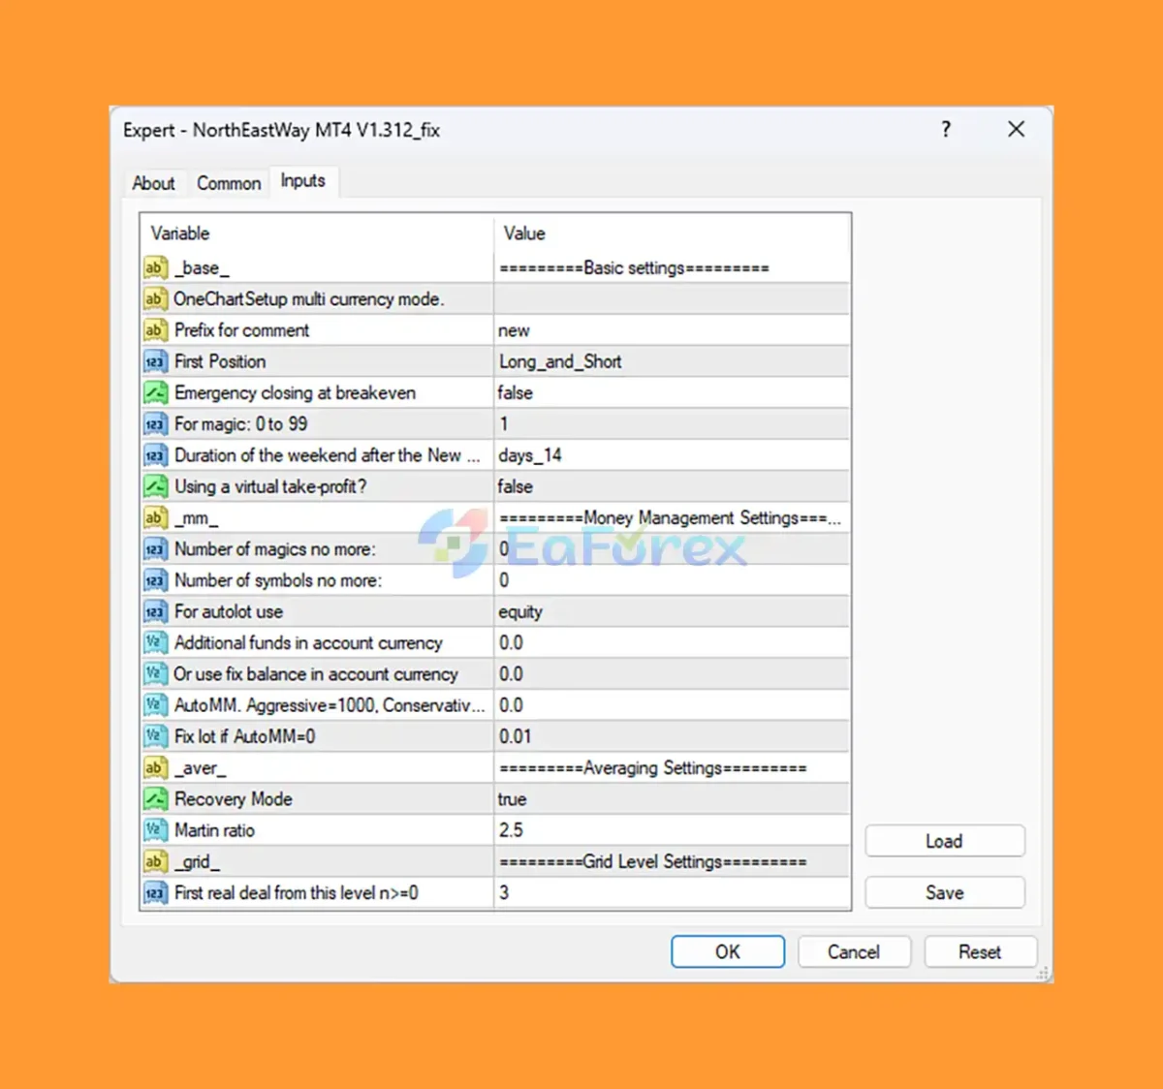Viewport: 1163px width, 1089px height.
Task: Open the Common tab
Action: coord(229,183)
